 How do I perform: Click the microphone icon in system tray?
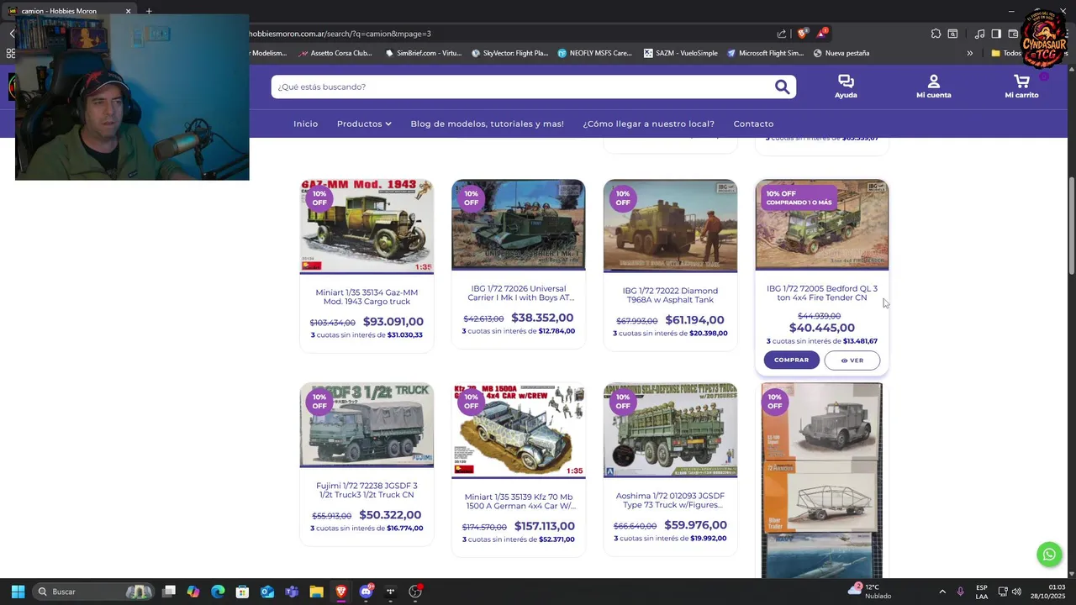[960, 592]
